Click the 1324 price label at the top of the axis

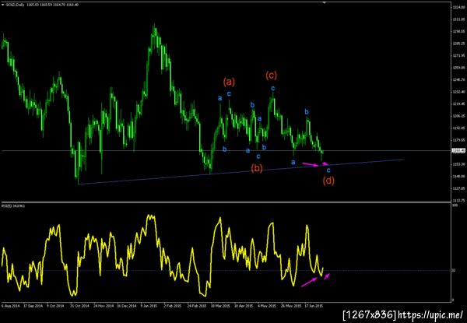tap(458, 7)
